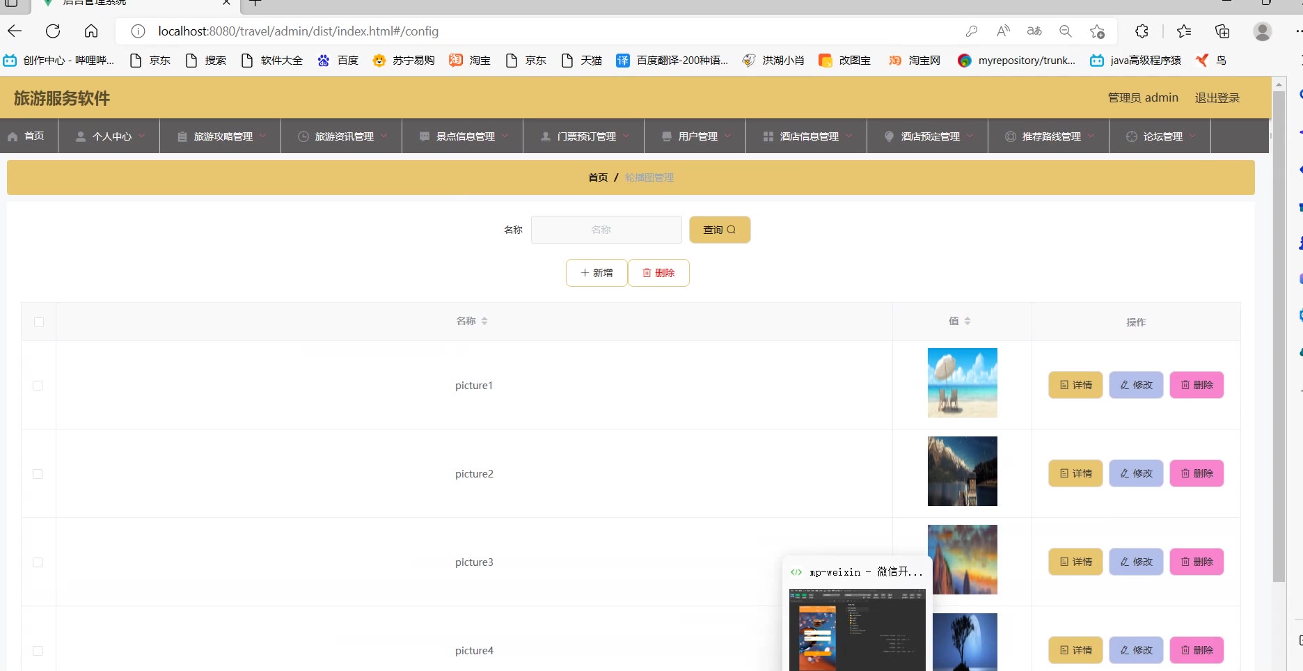Click 详情 for picture3

(x=1075, y=562)
